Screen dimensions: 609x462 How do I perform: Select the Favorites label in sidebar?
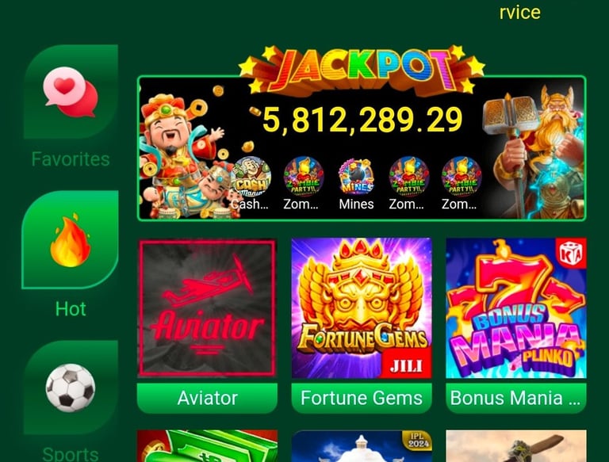[71, 159]
